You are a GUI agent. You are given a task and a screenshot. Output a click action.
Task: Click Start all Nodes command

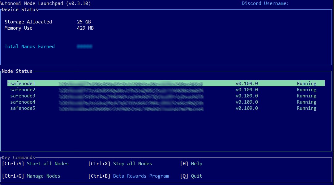[48, 163]
